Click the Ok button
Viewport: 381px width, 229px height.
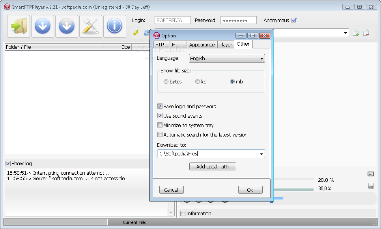250,190
